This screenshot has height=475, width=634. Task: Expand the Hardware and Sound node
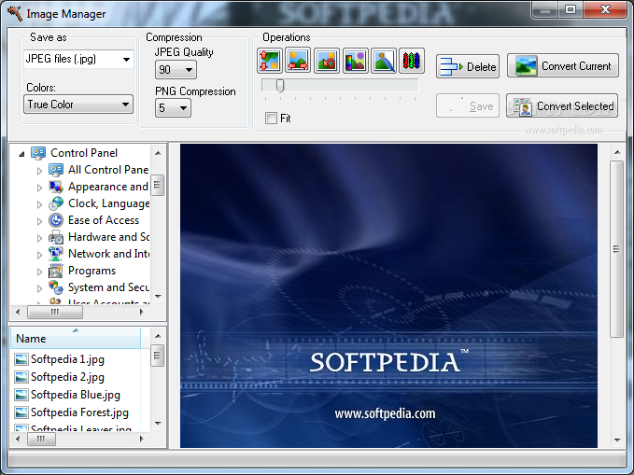click(x=39, y=238)
